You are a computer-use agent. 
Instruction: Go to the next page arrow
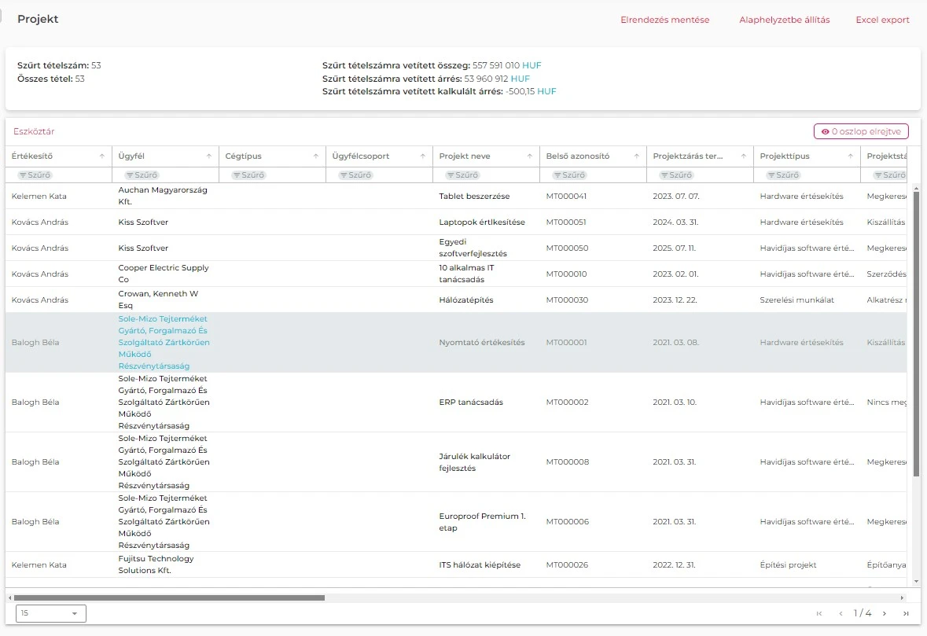click(885, 613)
